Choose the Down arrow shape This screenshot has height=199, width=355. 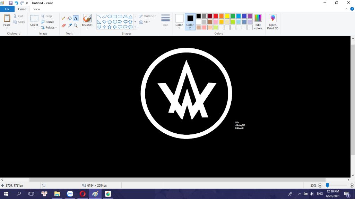pyautogui.click(x=99, y=27)
